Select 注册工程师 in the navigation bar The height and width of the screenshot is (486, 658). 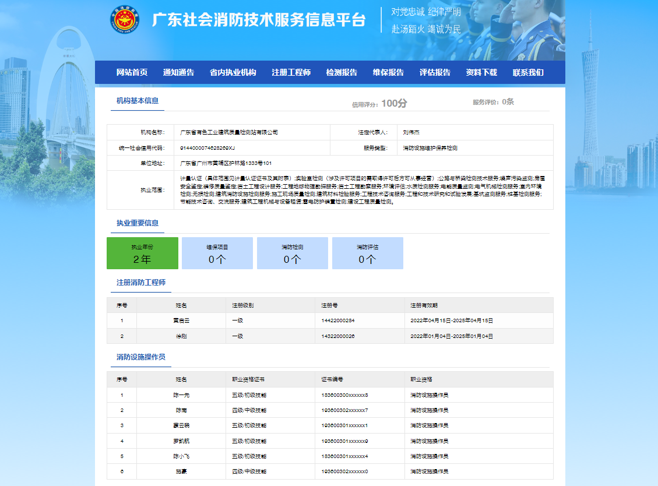[x=291, y=72]
